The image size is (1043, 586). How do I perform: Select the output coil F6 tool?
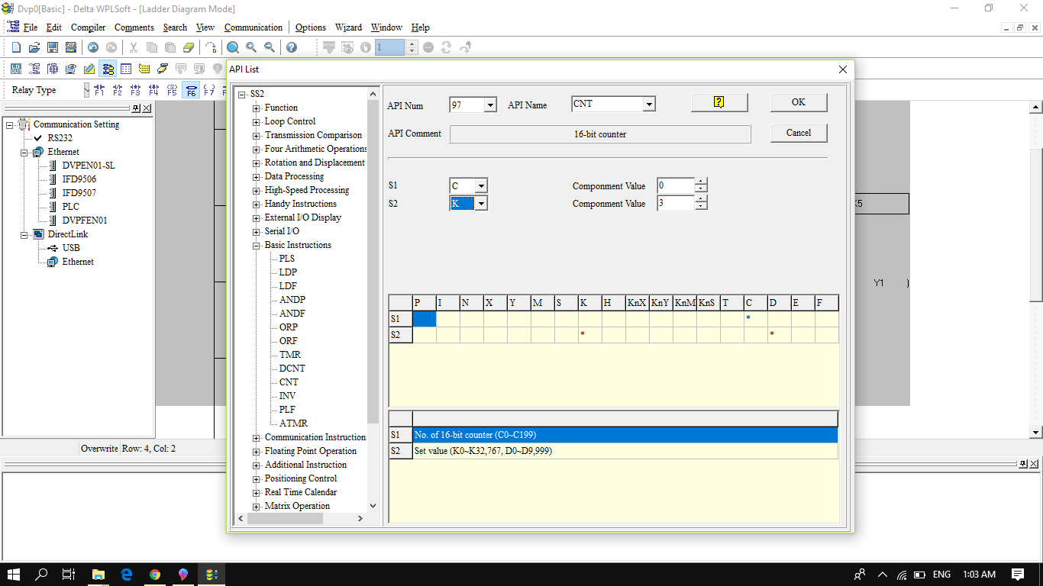pos(191,89)
